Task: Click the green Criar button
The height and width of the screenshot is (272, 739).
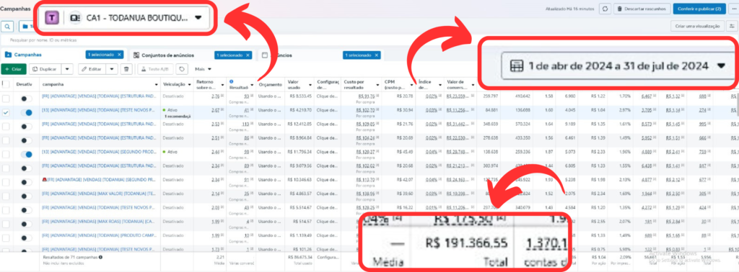Action: [14, 69]
